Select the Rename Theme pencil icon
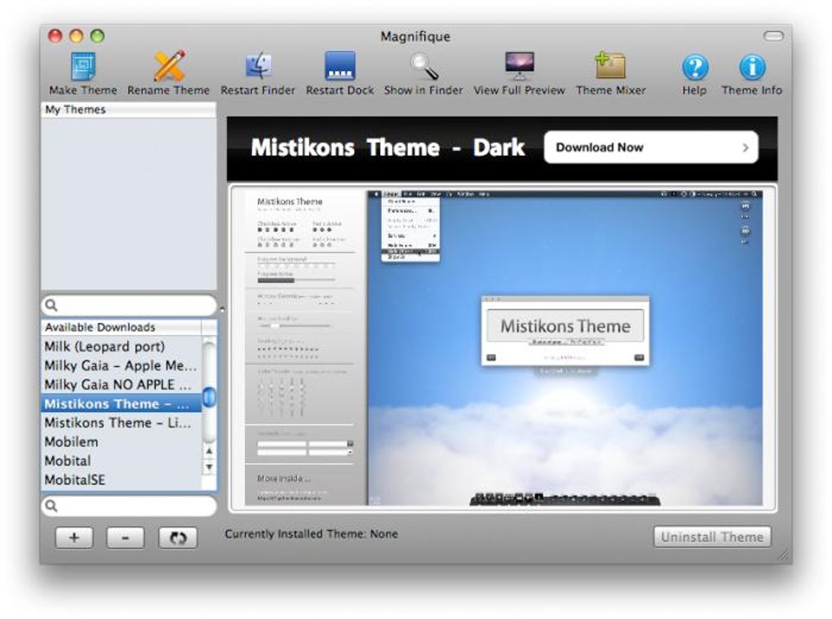 point(170,66)
